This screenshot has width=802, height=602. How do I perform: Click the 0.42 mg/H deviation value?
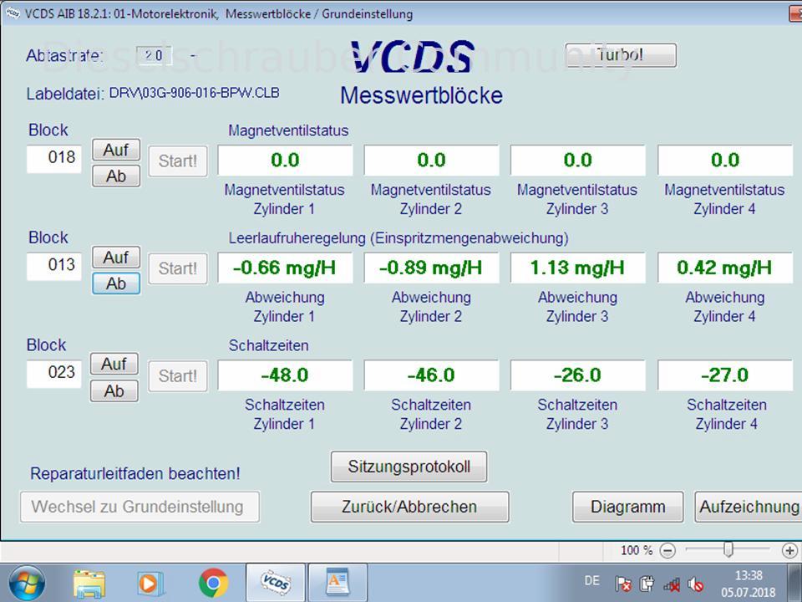click(x=725, y=268)
